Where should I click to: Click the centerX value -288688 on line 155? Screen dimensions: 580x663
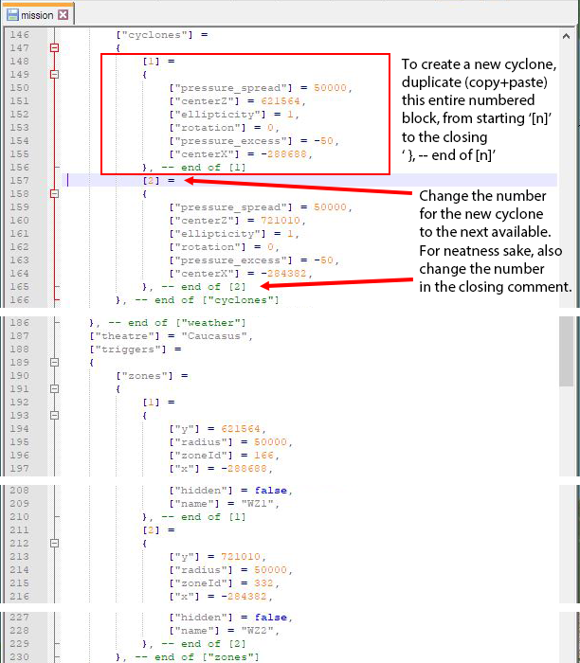click(x=283, y=154)
